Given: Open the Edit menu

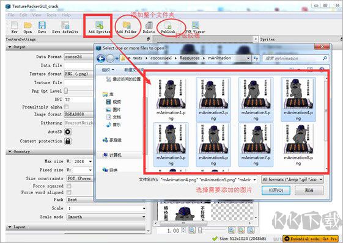Looking at the screenshot, I should tap(23, 15).
